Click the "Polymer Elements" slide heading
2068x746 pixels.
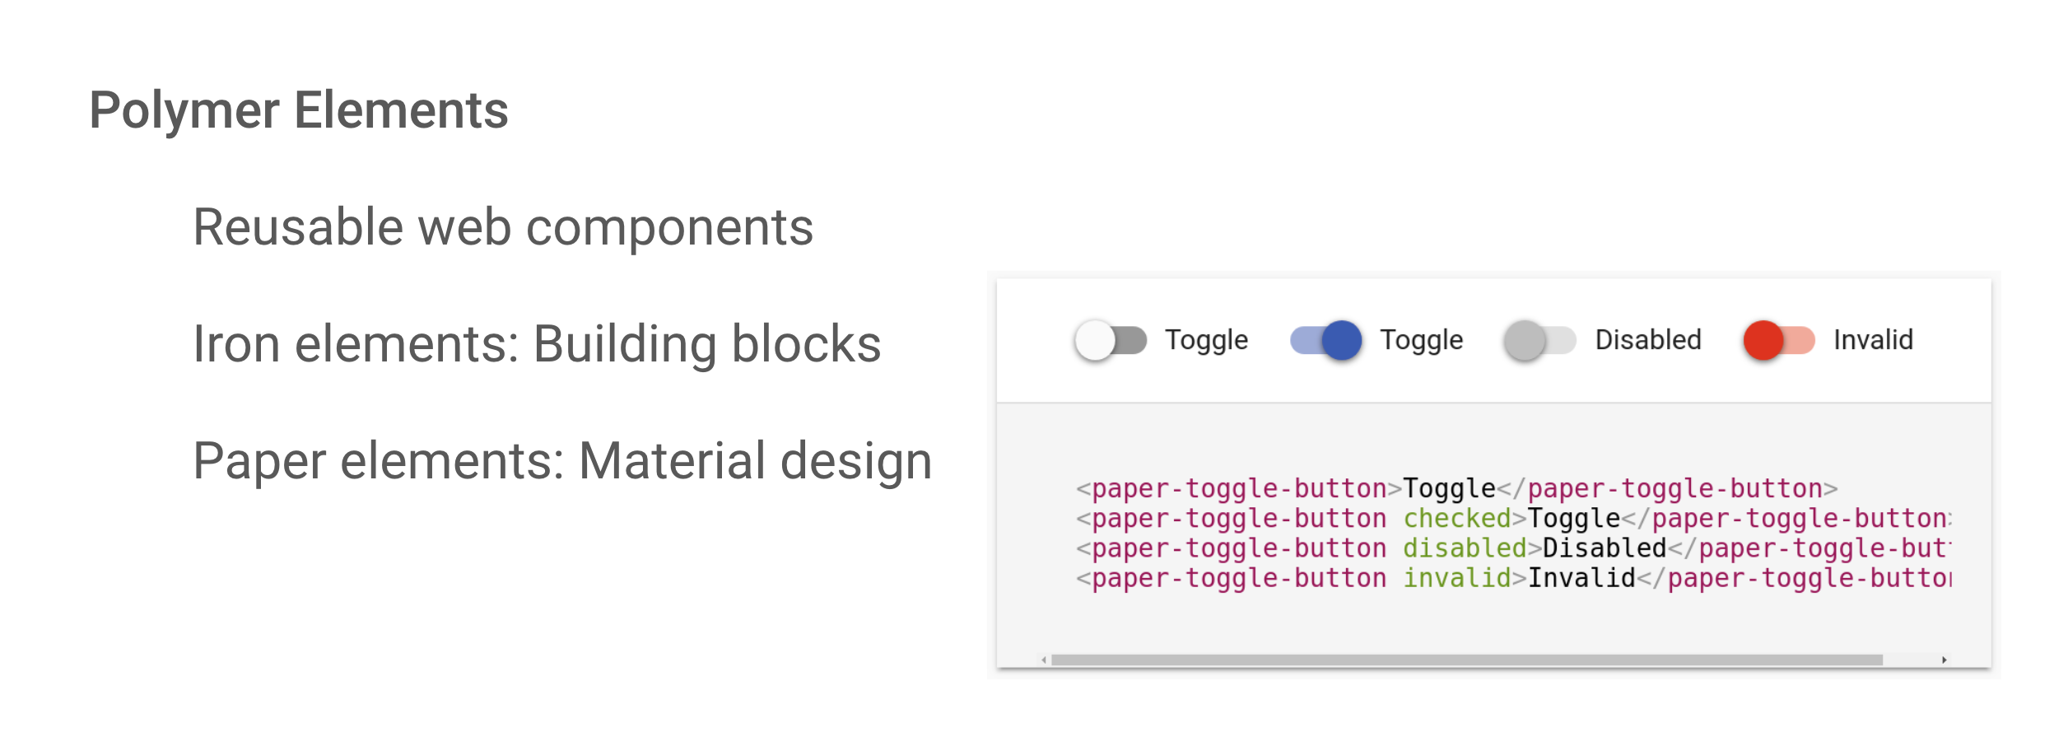tap(299, 110)
